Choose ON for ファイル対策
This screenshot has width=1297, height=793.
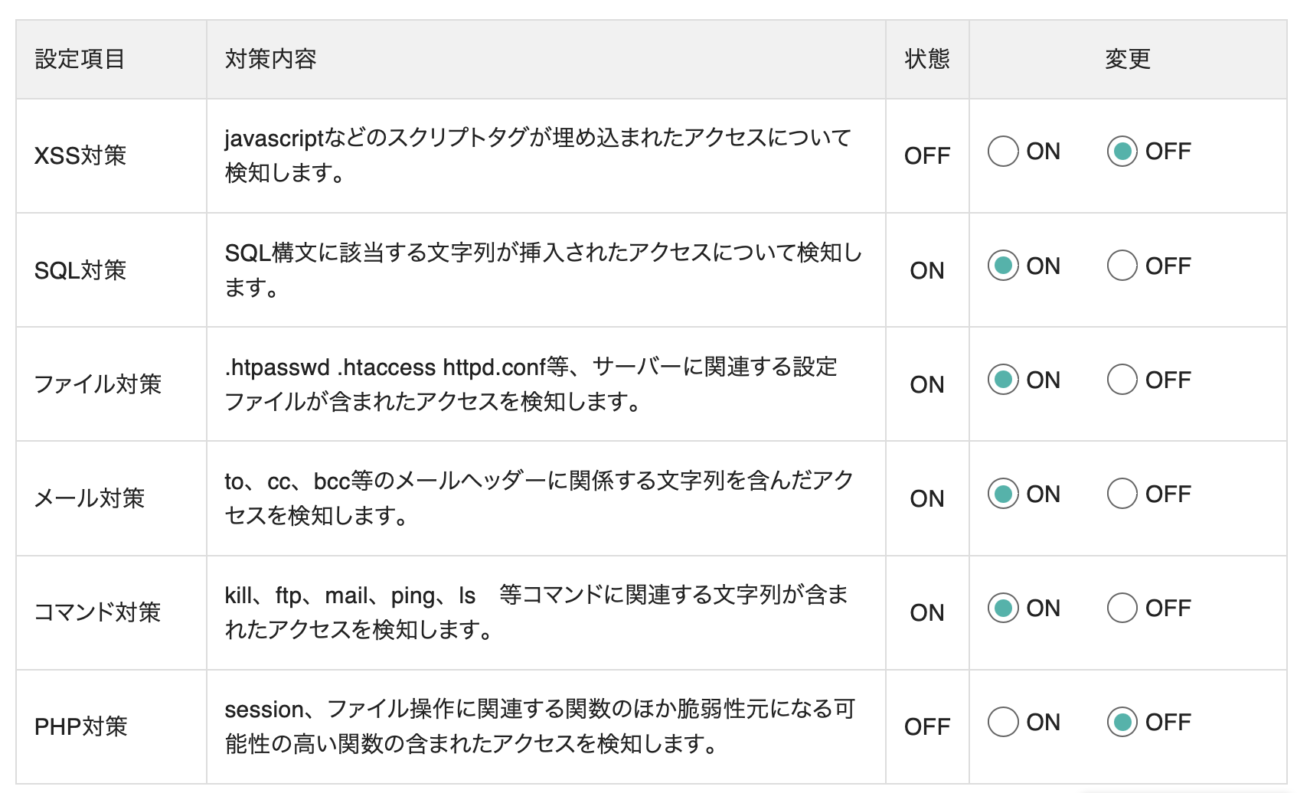coord(1003,380)
